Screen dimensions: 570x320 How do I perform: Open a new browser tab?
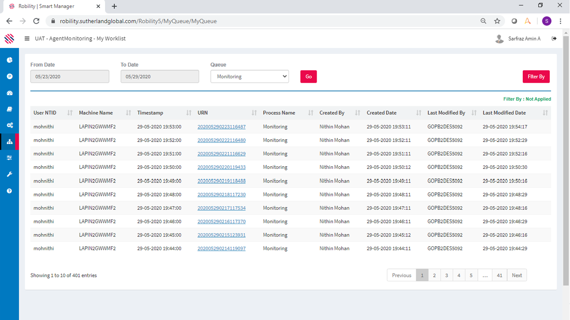pyautogui.click(x=114, y=6)
